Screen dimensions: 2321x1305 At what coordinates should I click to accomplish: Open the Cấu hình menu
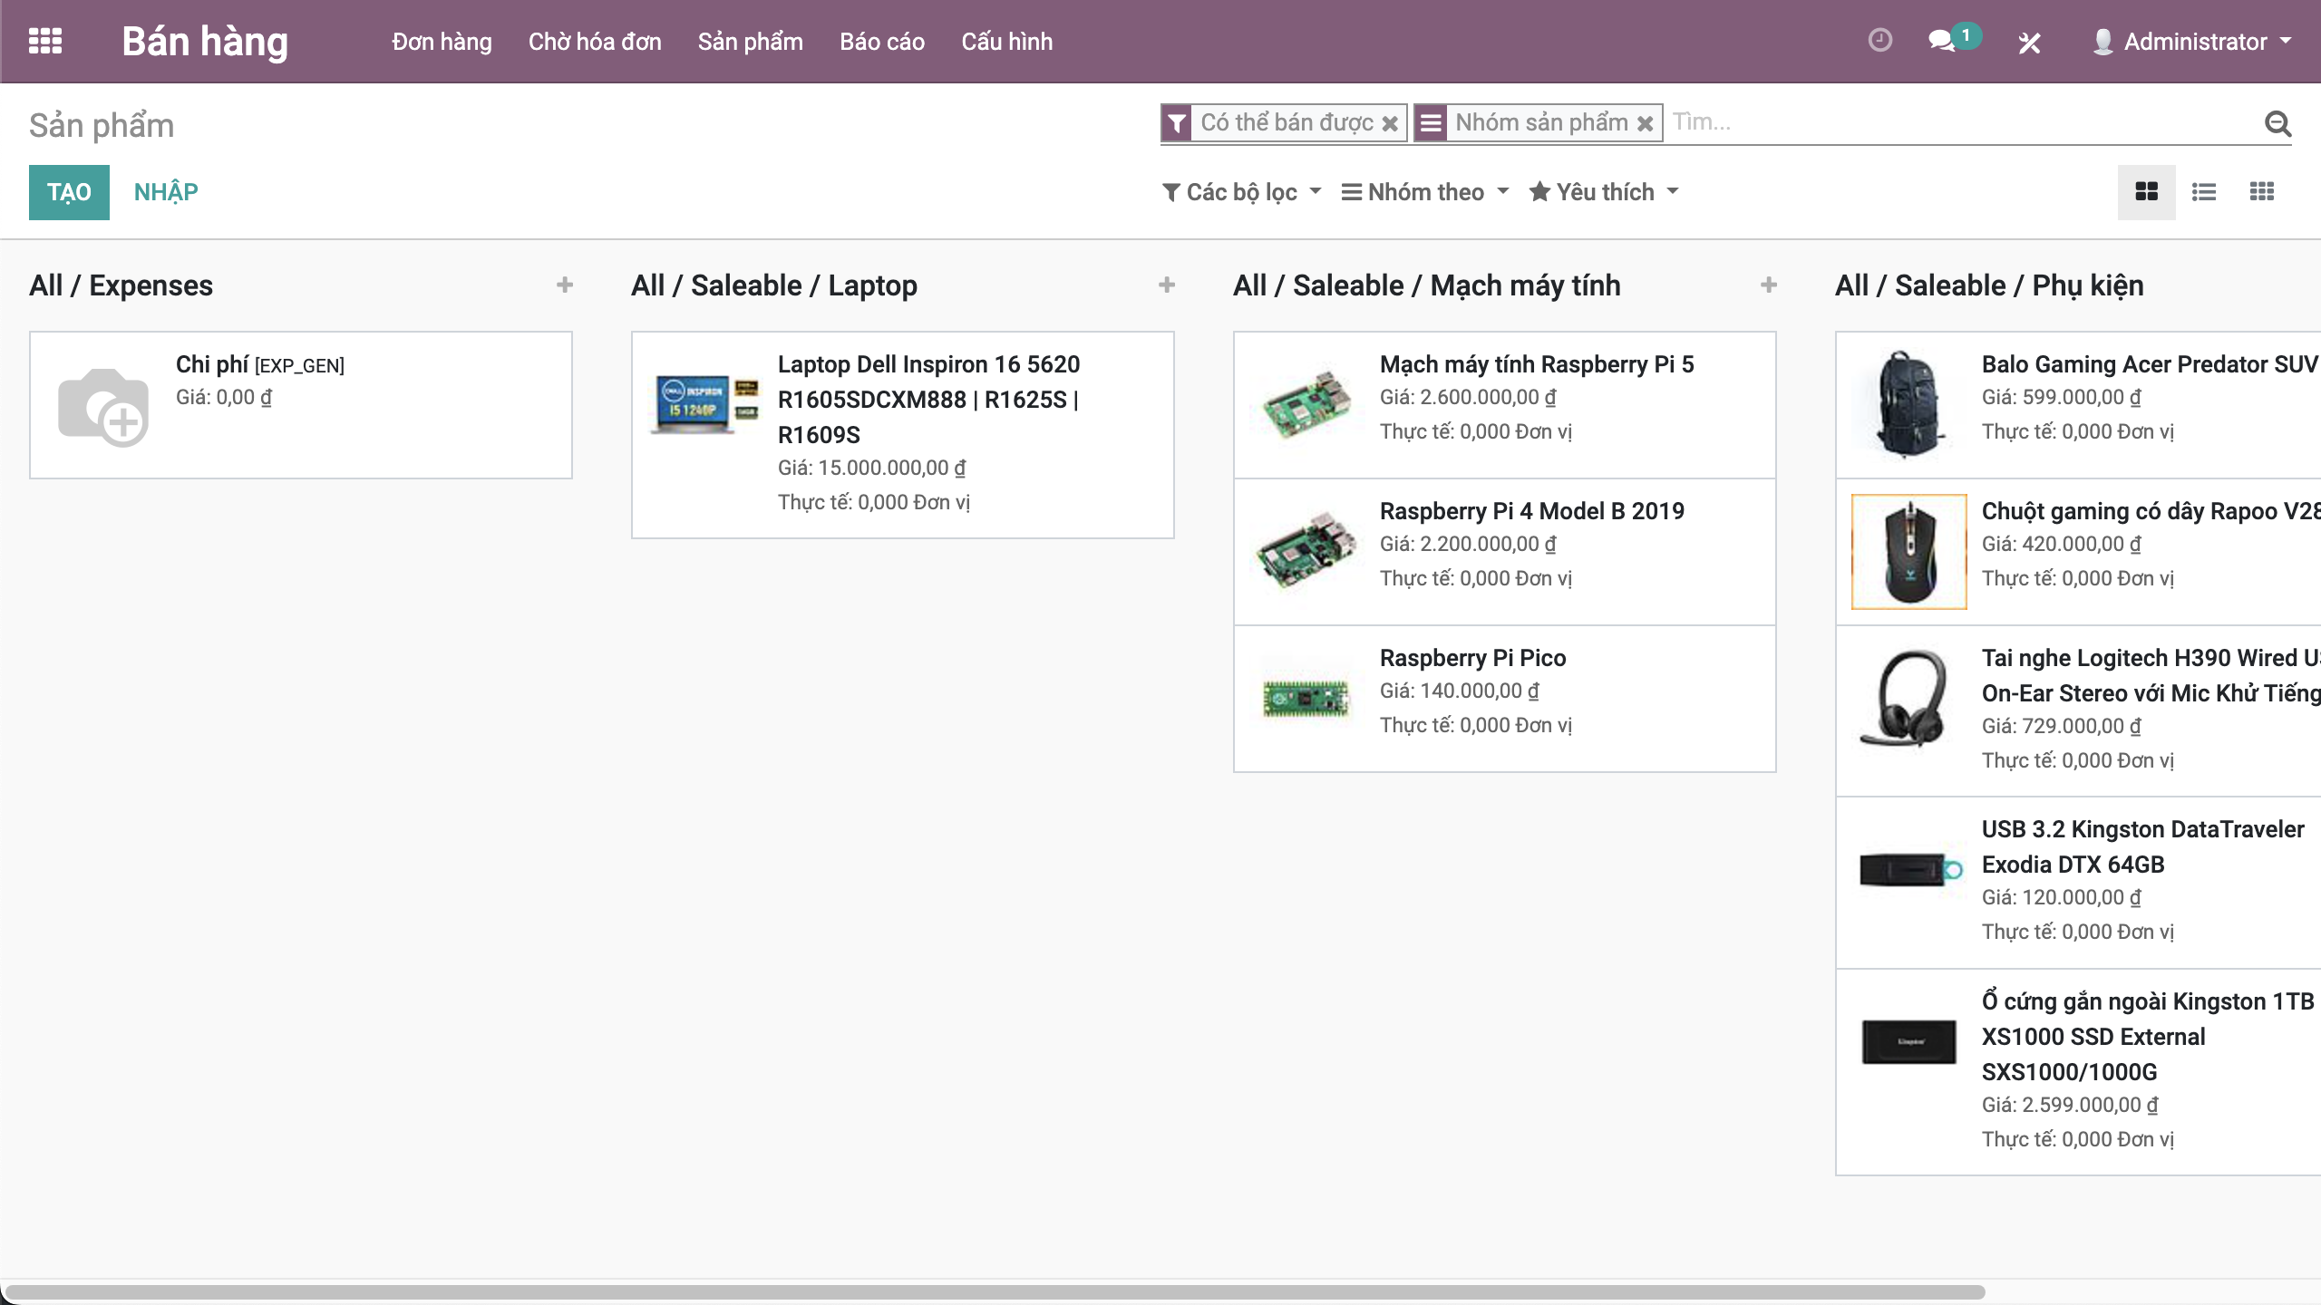point(1006,42)
